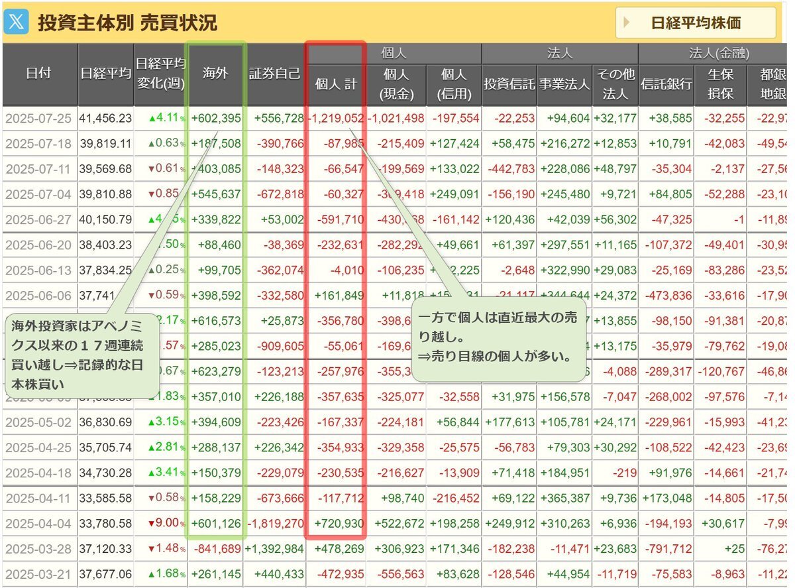Click red down arrow beside 9.00%
The image size is (795, 588).
point(152,524)
